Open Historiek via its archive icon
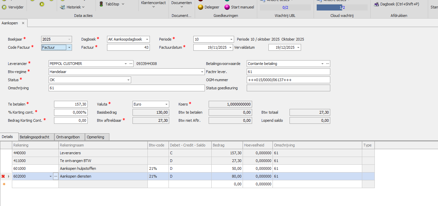The width and height of the screenshot is (438, 206). point(63,7)
